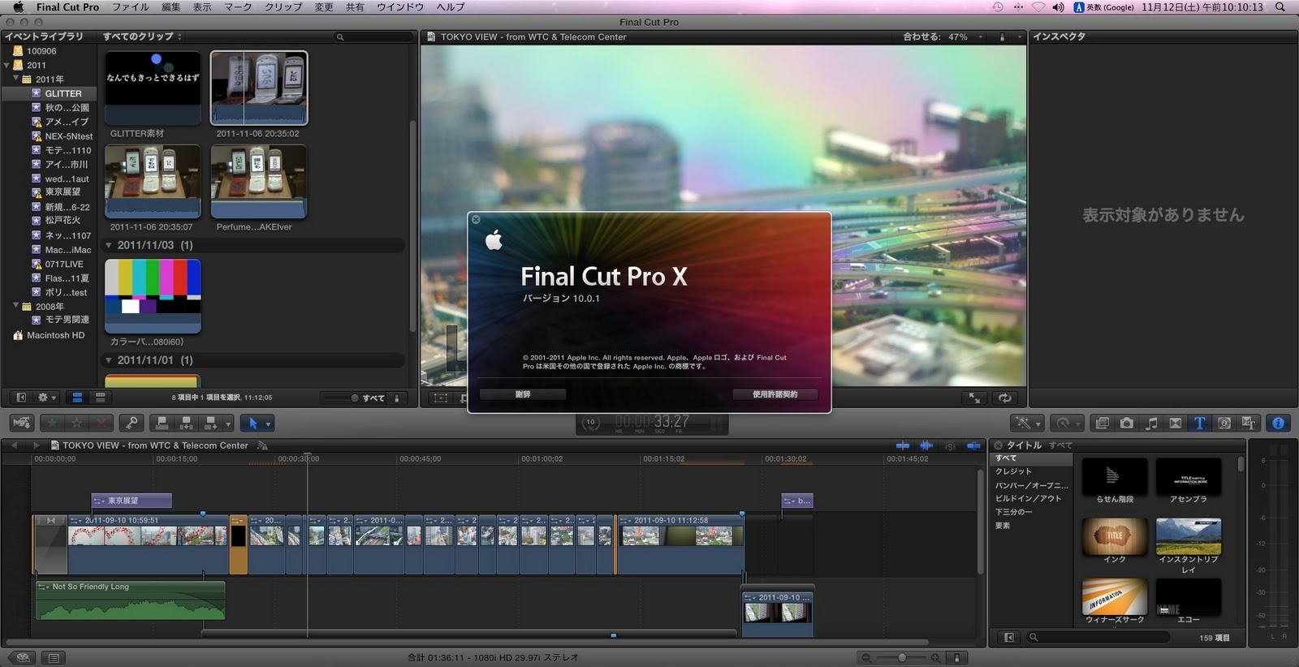The height and width of the screenshot is (667, 1299).
Task: Collapse the 2008年 folder in library
Action: pos(16,306)
